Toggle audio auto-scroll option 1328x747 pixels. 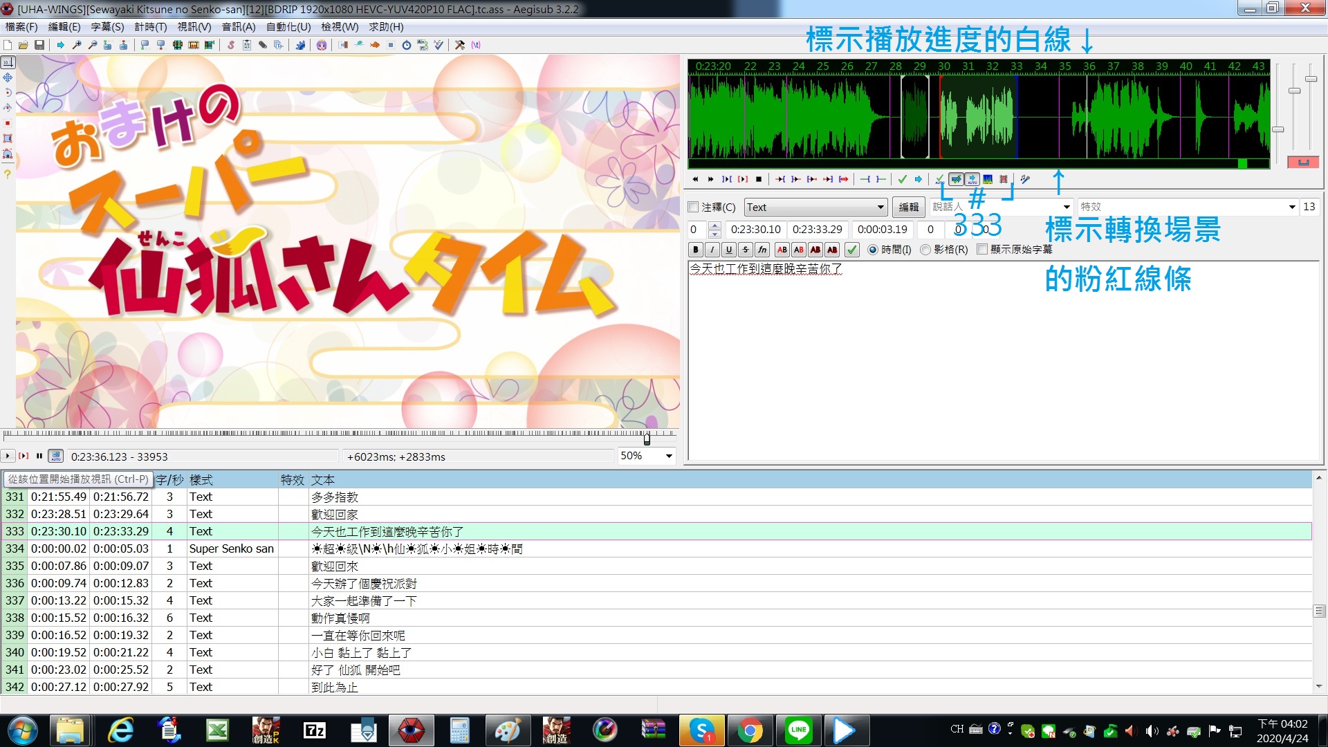972,179
